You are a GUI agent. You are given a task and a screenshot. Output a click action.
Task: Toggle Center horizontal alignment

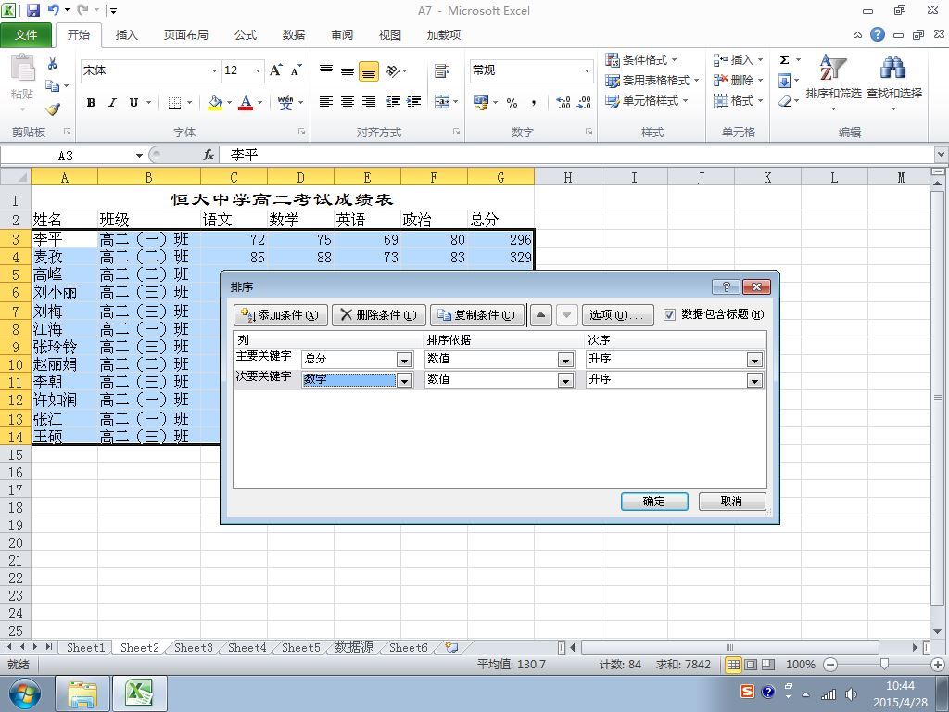348,102
